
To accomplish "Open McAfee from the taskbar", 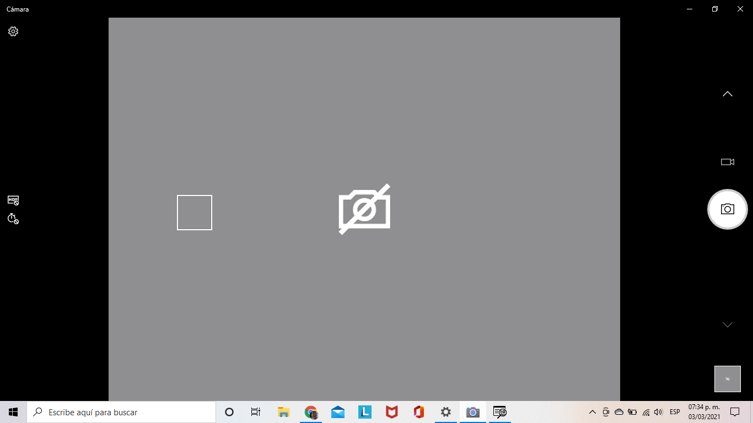I will [391, 412].
